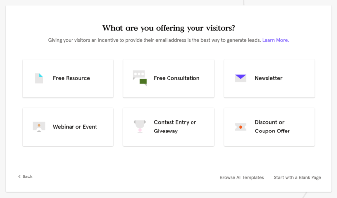Choose Contest Entry or Giveaway text
Viewport: 337px width, 198px height.
pos(175,127)
